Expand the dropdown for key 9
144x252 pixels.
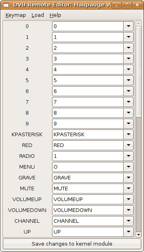[x=128, y=123]
